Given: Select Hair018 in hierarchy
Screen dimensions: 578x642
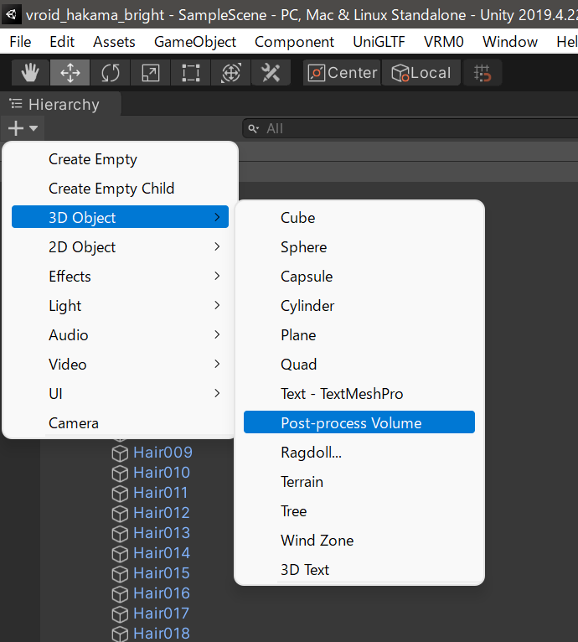Looking at the screenshot, I should [162, 633].
